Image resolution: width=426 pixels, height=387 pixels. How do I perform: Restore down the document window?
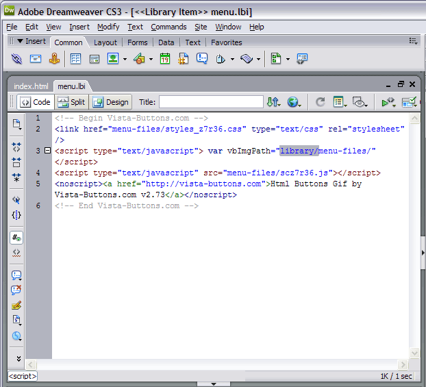pyautogui.click(x=401, y=84)
